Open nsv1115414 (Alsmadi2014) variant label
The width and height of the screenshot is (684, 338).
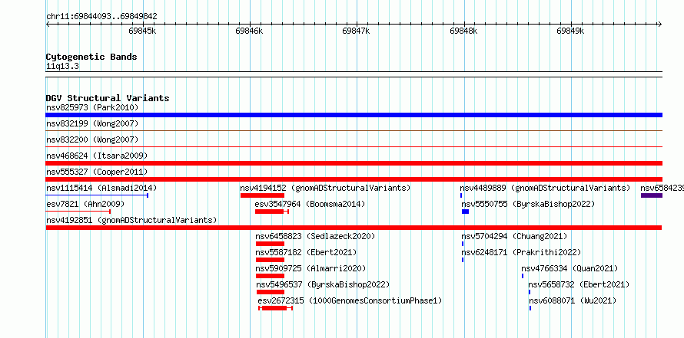(x=101, y=188)
